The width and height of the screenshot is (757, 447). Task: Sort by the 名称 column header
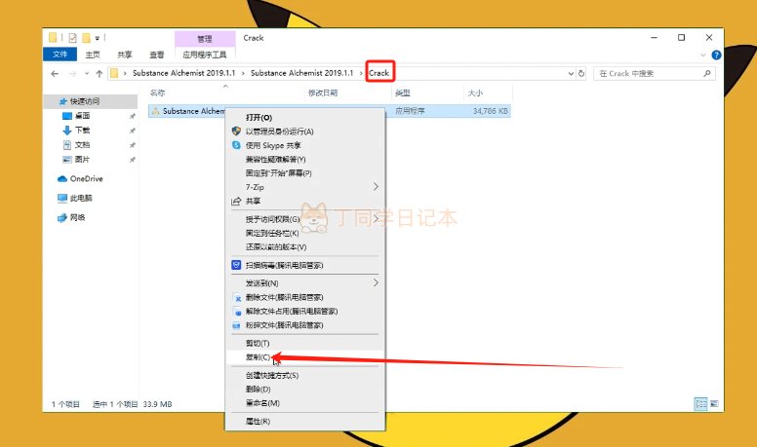(x=157, y=93)
